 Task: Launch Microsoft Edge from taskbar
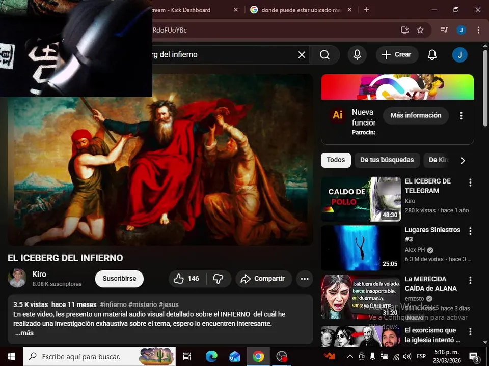[x=211, y=357]
